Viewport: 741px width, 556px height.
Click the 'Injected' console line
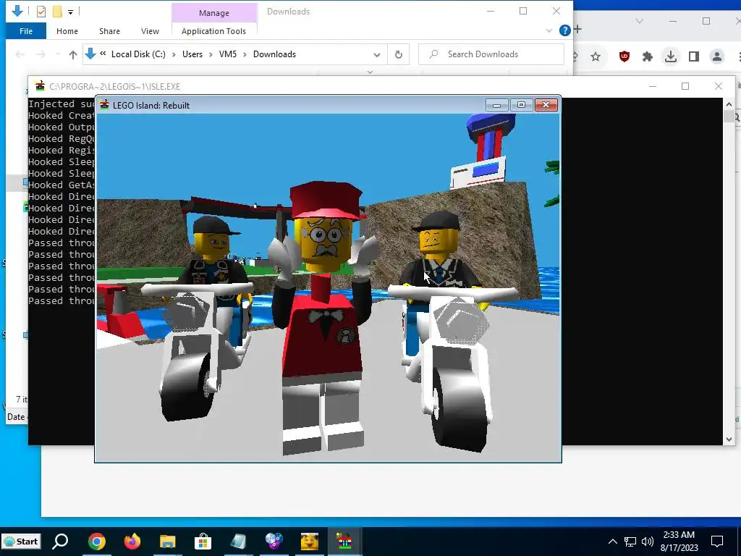click(62, 104)
